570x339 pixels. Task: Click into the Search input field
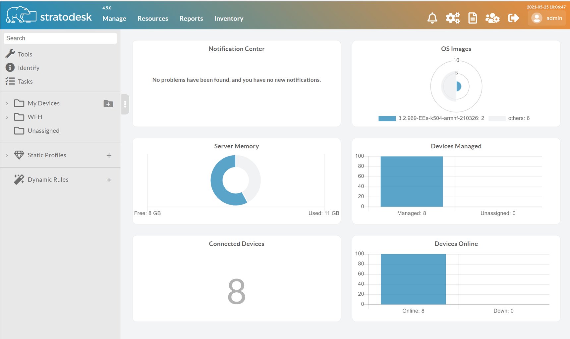[x=60, y=38]
